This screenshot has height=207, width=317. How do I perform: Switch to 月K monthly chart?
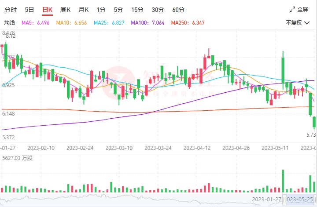pos(84,10)
